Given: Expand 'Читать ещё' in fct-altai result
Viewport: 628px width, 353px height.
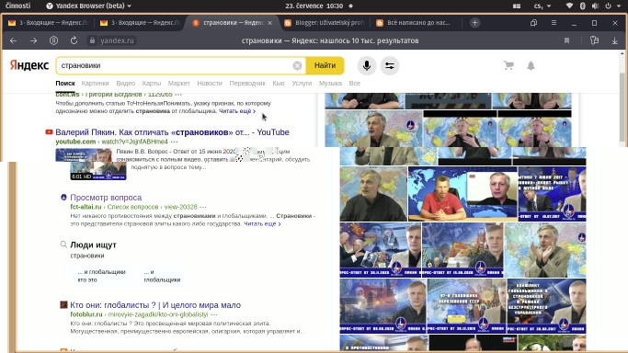Looking at the screenshot, I should [262, 223].
